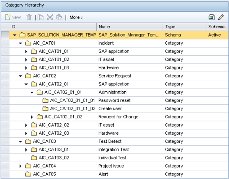Click the New button in toolbar
Screen dimensions: 229x179
coord(13,17)
